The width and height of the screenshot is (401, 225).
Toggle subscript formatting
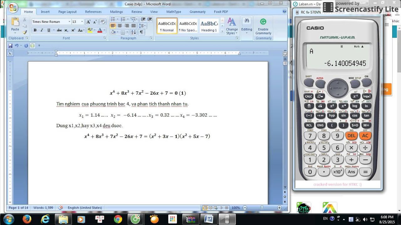(66, 30)
